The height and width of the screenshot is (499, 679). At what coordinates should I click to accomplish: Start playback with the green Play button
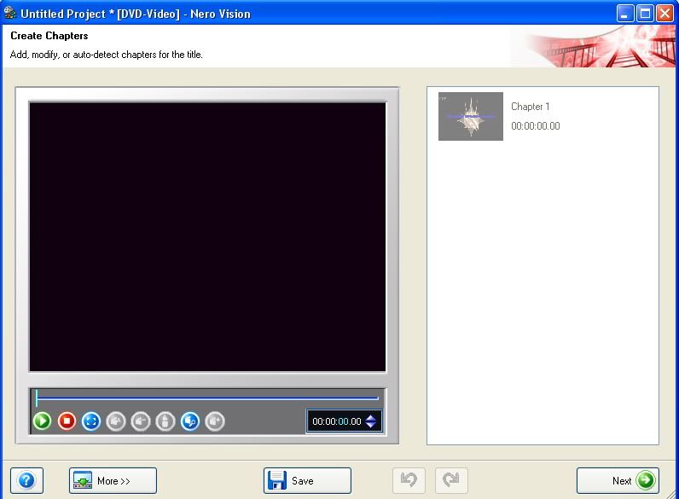(43, 421)
